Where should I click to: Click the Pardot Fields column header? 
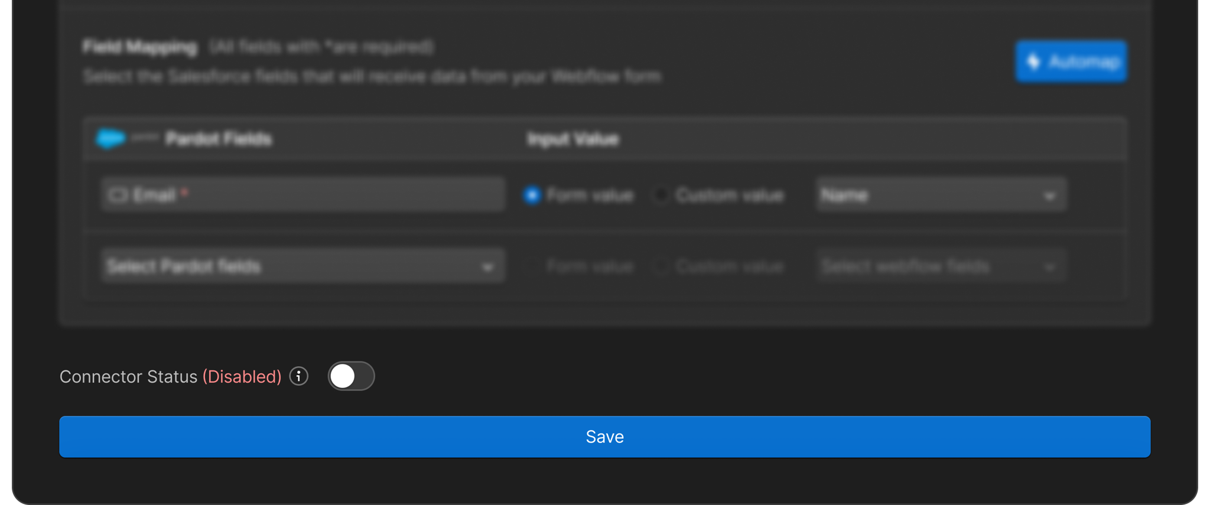click(x=219, y=139)
